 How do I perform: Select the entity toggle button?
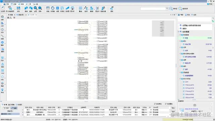[6, 108]
